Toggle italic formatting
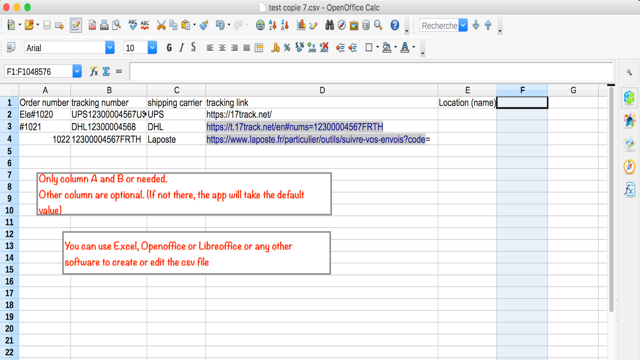This screenshot has width=640, height=360. pos(181,48)
